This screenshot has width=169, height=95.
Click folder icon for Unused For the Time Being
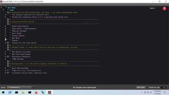pos(10,43)
